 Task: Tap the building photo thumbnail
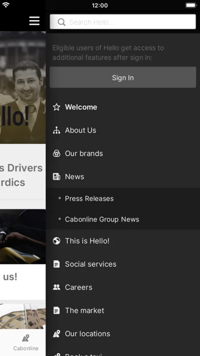tap(22, 316)
